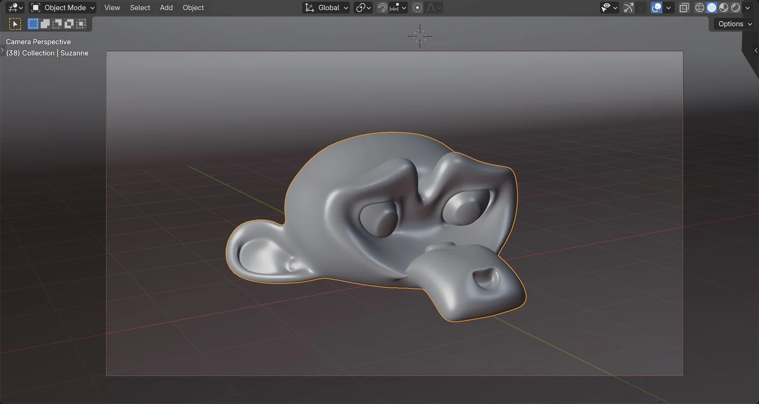Click the 'Camera Perspective' view label
759x404 pixels.
click(38, 42)
